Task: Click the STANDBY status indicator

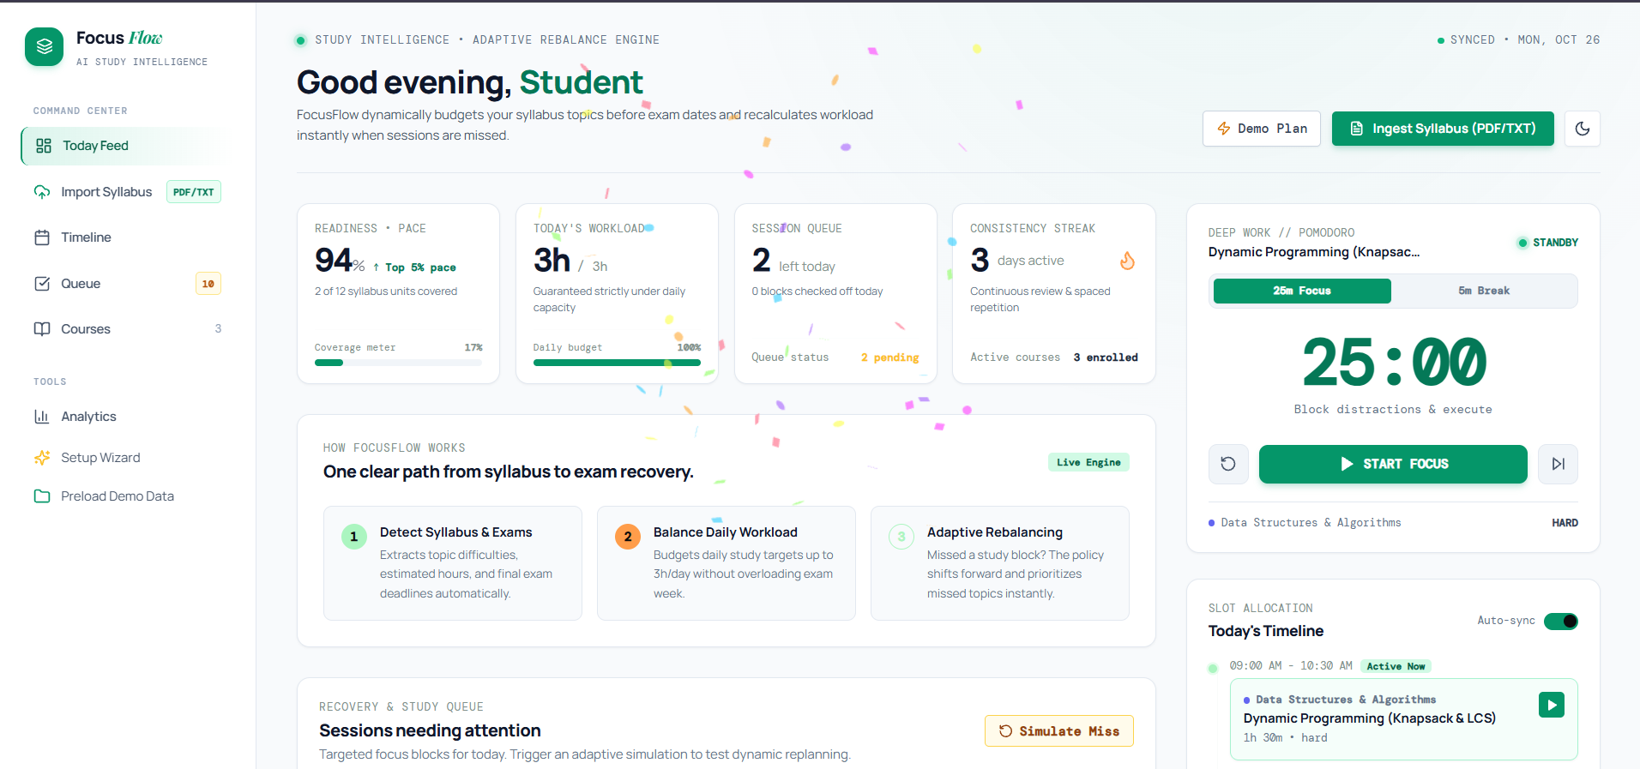Action: pyautogui.click(x=1548, y=243)
